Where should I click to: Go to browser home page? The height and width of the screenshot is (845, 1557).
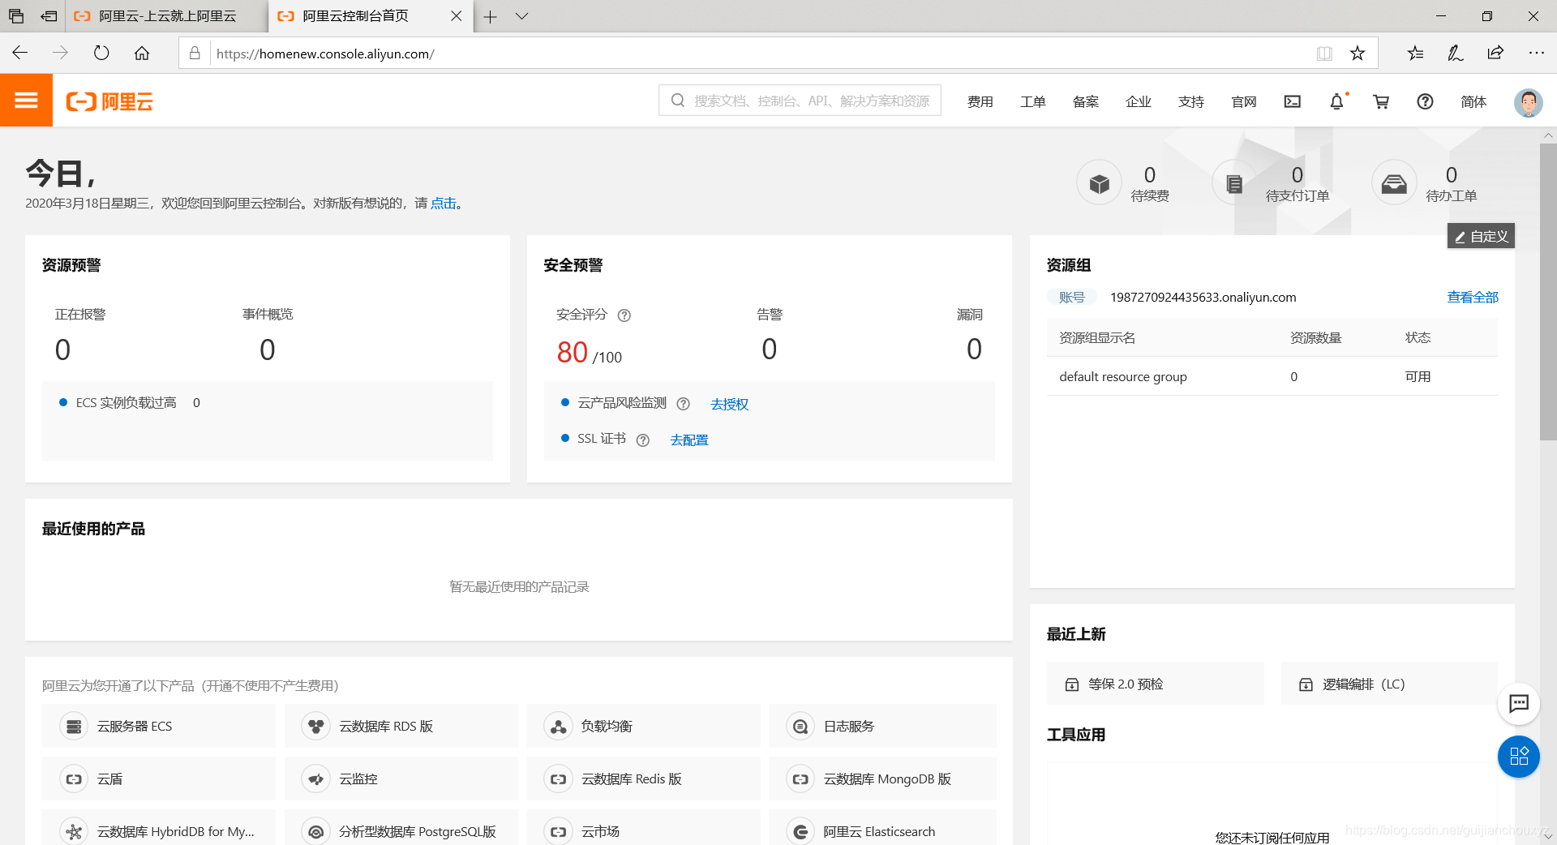(x=142, y=54)
